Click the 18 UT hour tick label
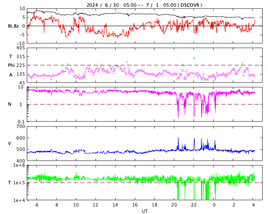This screenshot has height=214, width=268. tap(155, 205)
